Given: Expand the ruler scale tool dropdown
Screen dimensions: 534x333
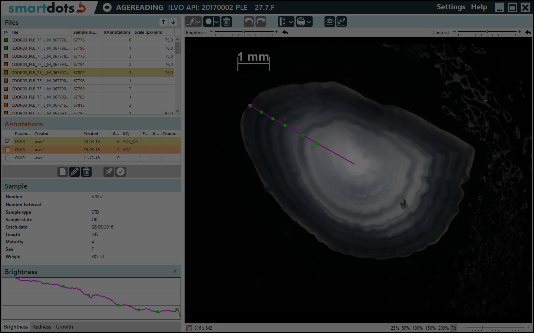Looking at the screenshot, I should tap(291, 22).
